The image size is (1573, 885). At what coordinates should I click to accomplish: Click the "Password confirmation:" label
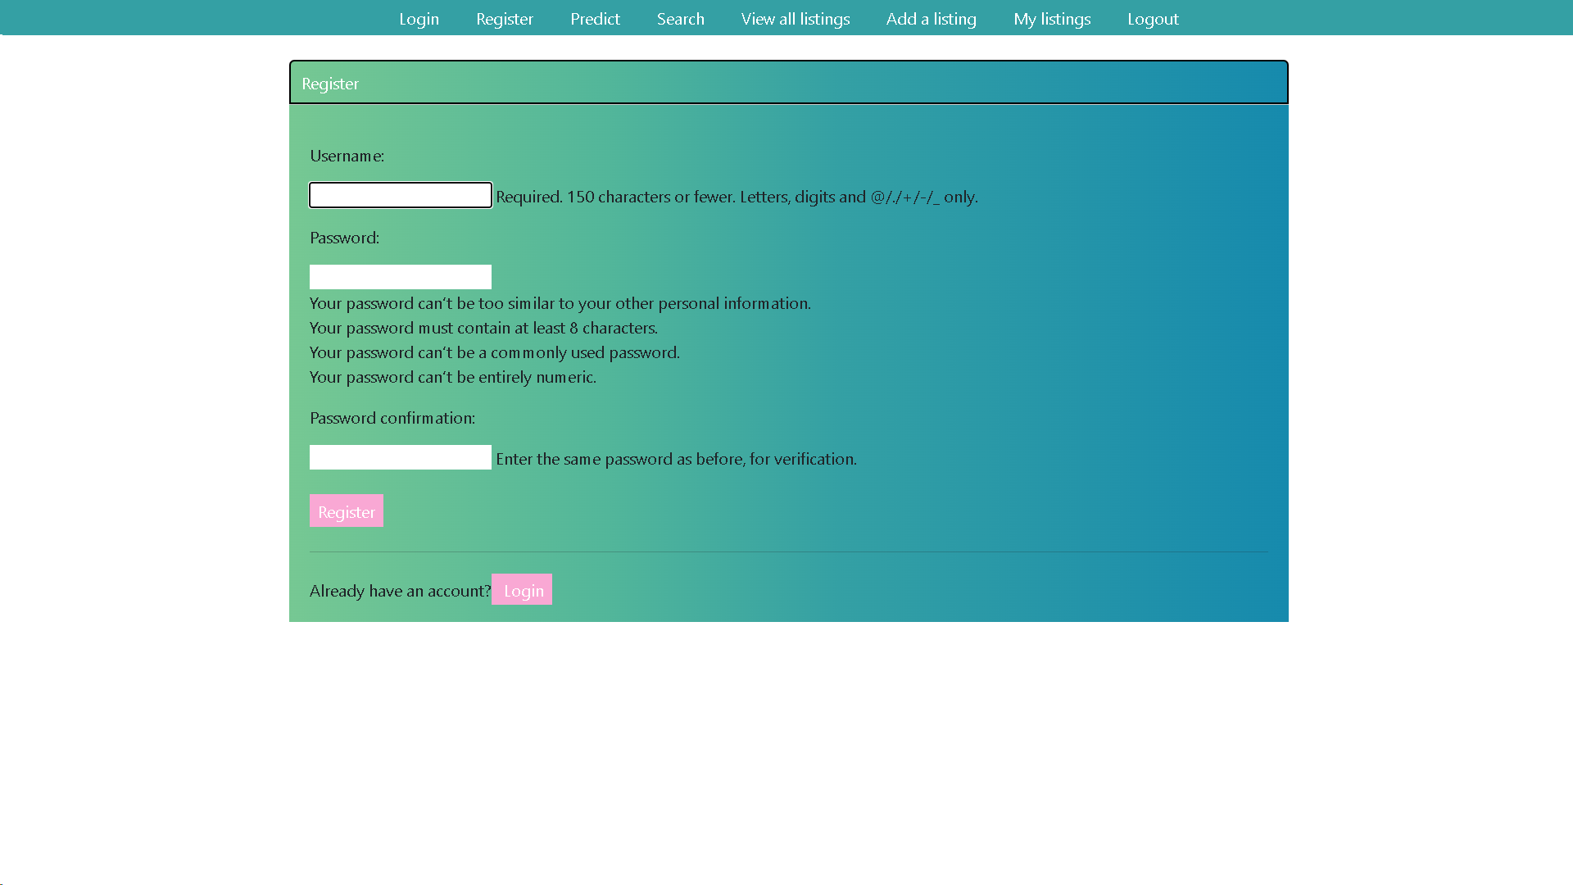(x=392, y=418)
